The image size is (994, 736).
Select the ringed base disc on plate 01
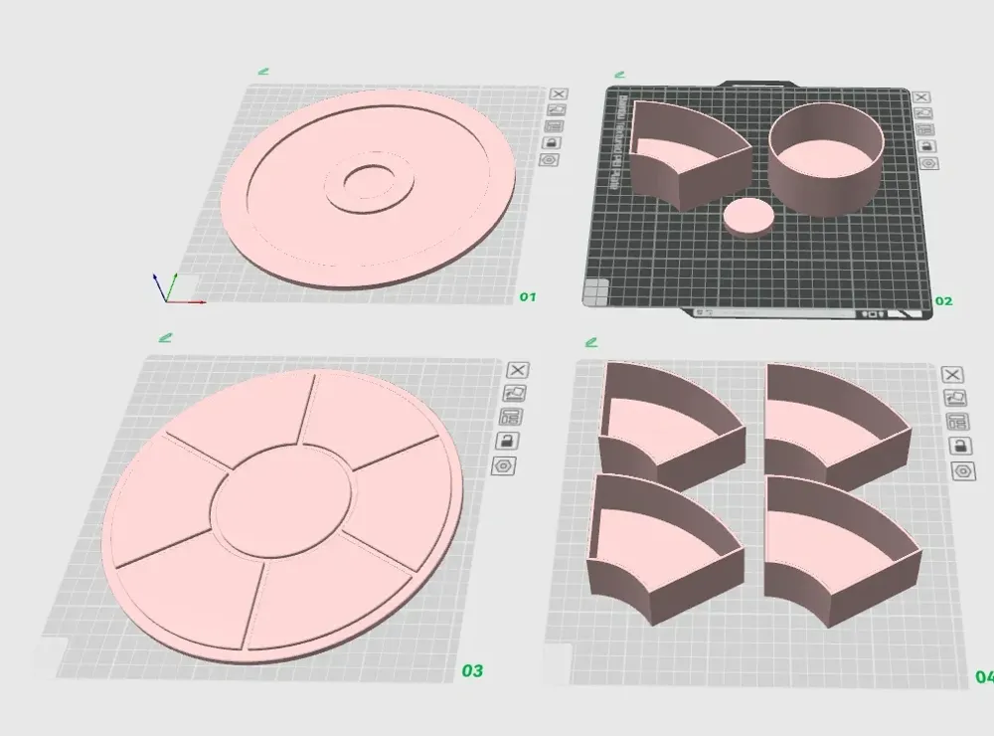pos(369,188)
